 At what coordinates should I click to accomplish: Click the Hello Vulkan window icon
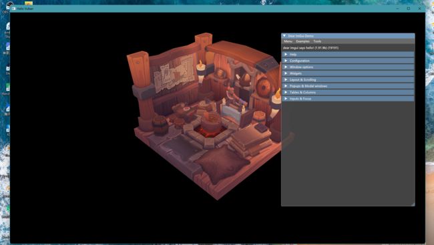(13, 9)
